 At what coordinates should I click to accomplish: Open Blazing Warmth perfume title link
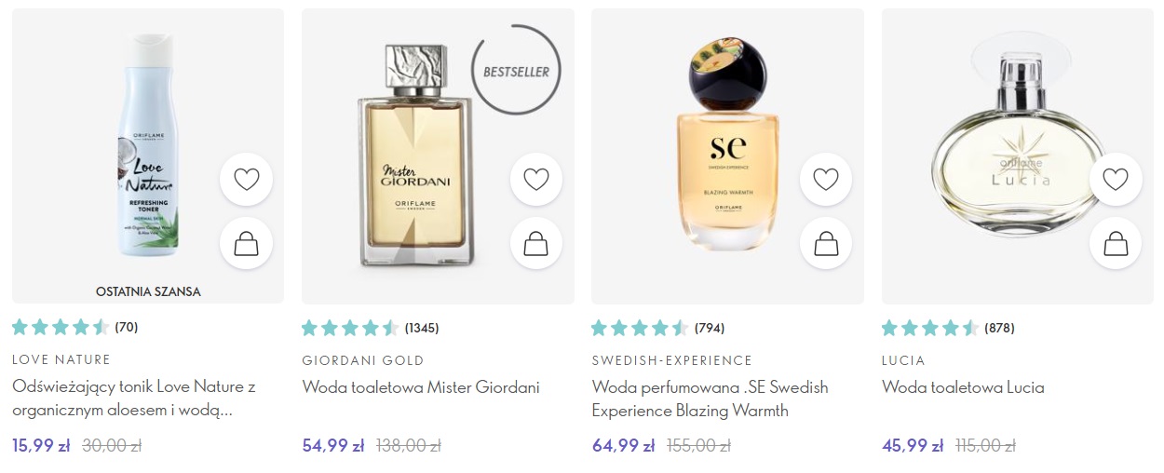(x=710, y=399)
